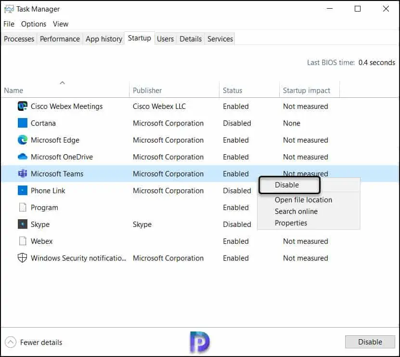Click the Windows Security shield icon

coord(23,258)
